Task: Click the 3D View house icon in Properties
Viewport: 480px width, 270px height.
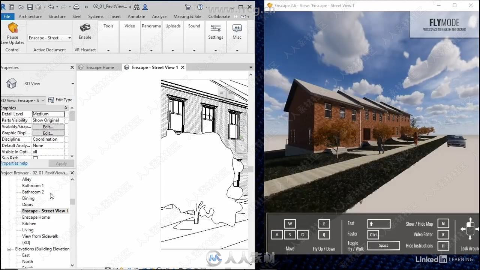Action: (x=12, y=84)
